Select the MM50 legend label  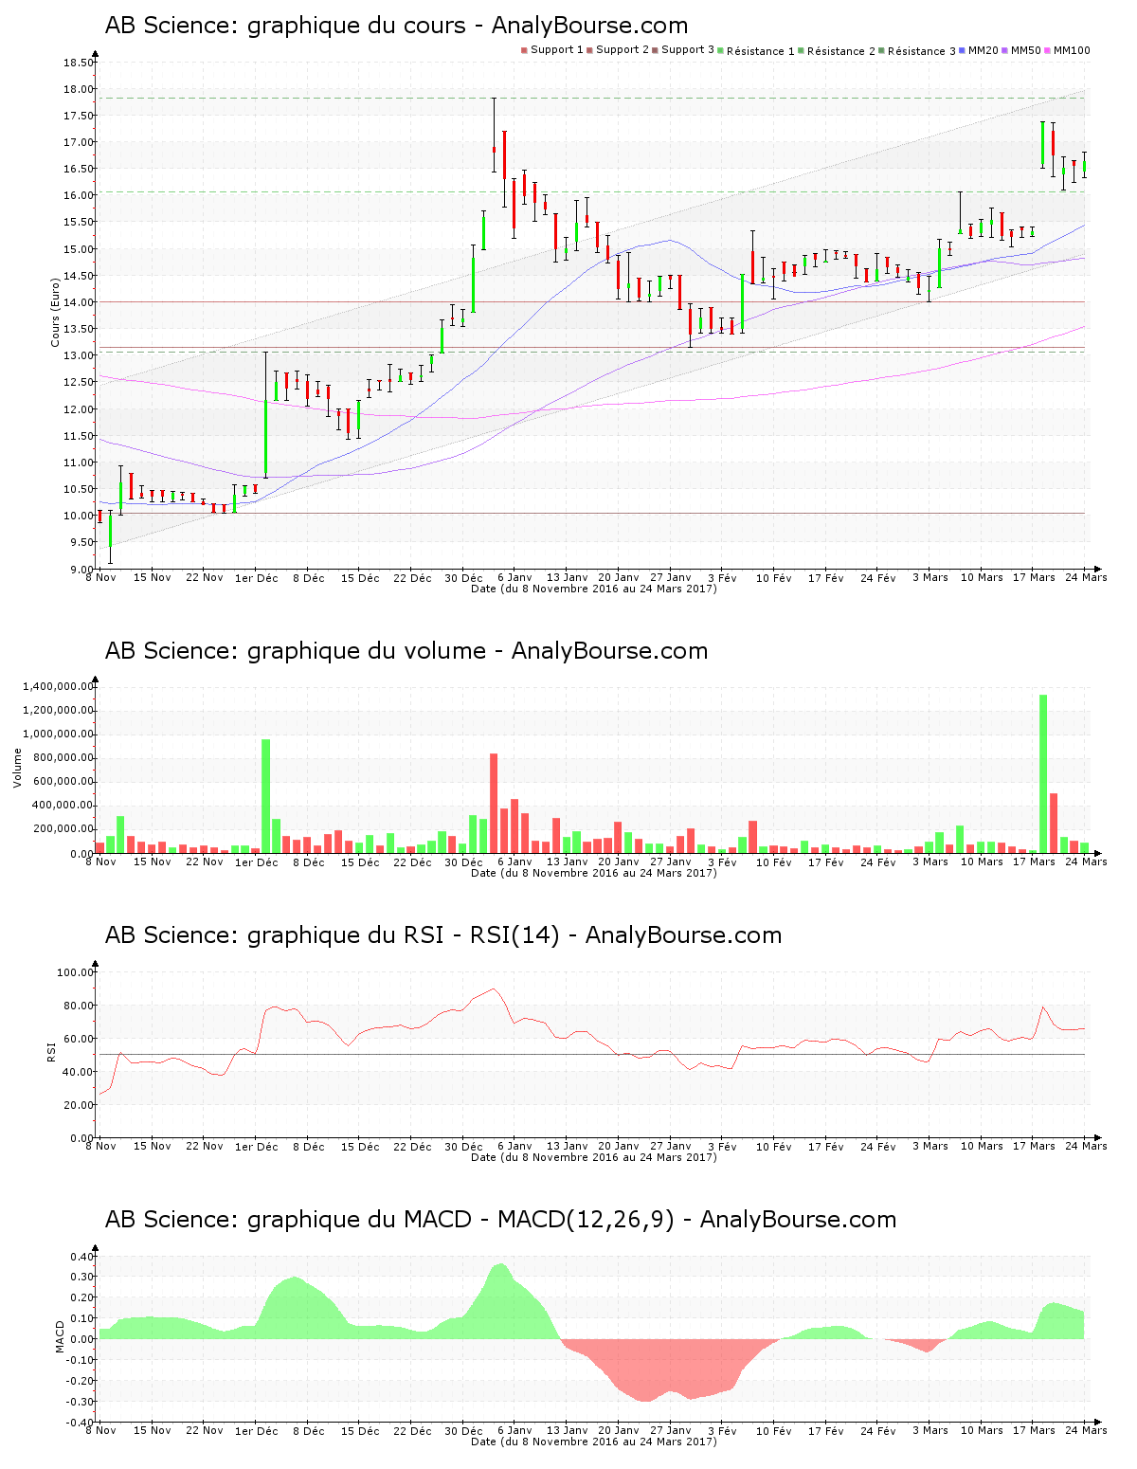(1026, 50)
